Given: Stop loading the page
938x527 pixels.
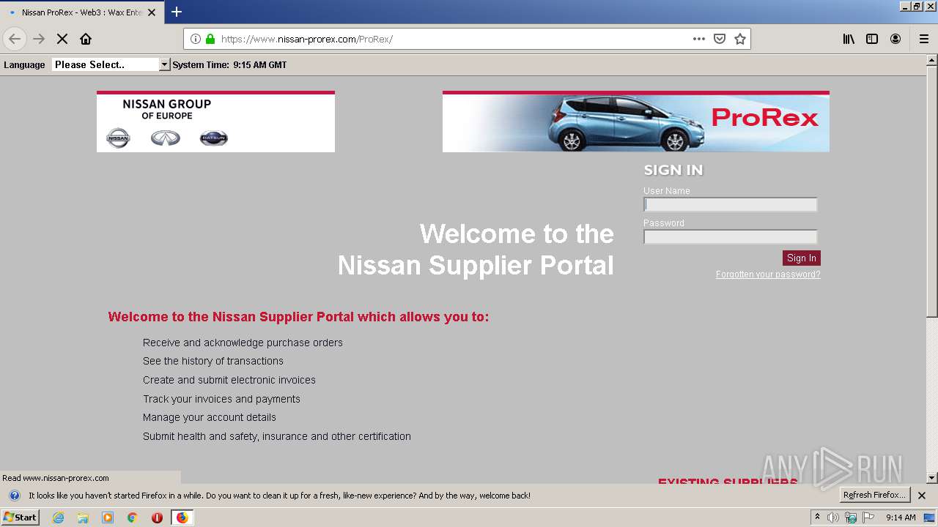Looking at the screenshot, I should (62, 39).
